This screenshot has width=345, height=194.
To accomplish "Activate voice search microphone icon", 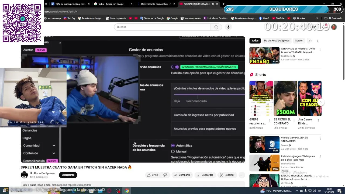I will point(228,27).
